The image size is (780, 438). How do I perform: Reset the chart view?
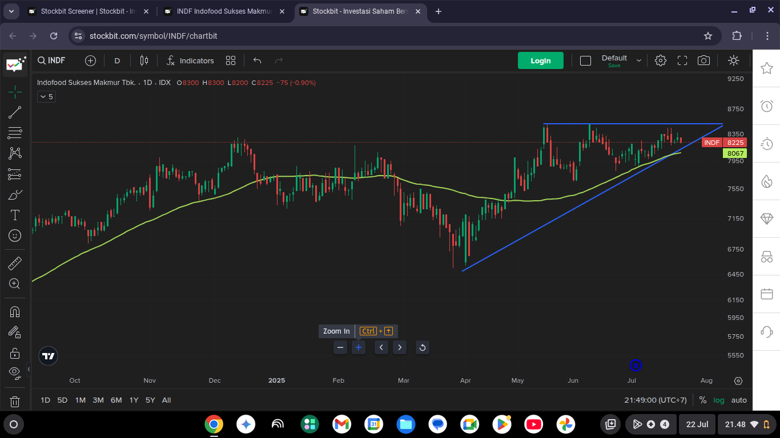pyautogui.click(x=422, y=347)
